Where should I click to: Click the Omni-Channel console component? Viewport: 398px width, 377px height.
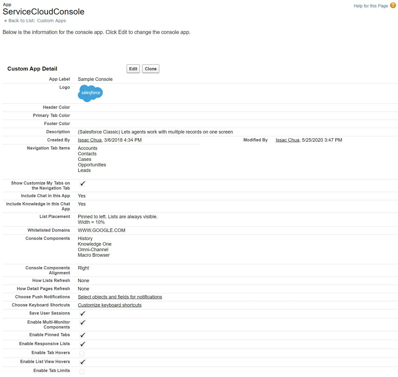(93, 250)
